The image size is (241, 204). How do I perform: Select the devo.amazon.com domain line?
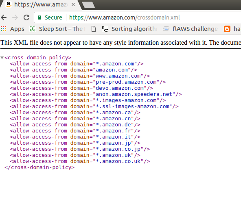click(81, 88)
